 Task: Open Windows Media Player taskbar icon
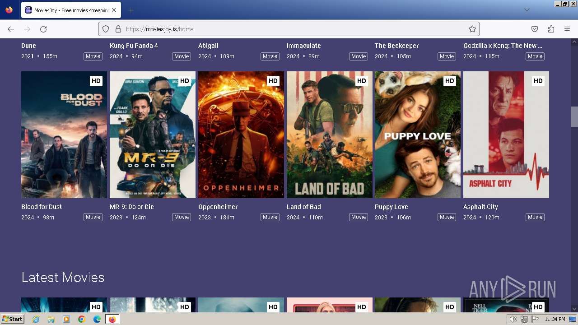(x=66, y=319)
